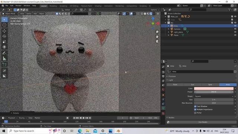Set light type to Sun
The height and width of the screenshot is (134, 238).
coord(193,84)
